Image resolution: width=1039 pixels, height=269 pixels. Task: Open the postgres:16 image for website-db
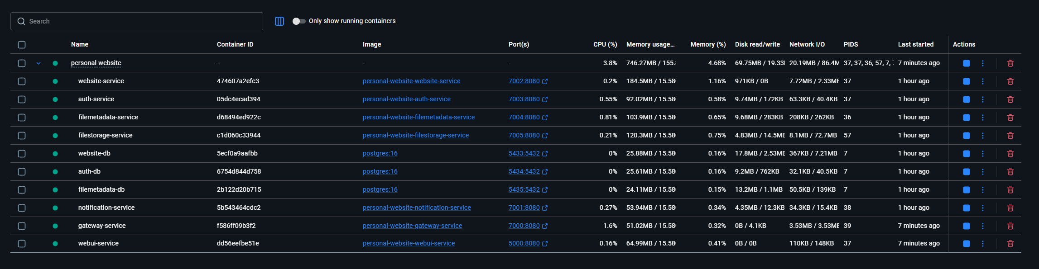pos(380,153)
